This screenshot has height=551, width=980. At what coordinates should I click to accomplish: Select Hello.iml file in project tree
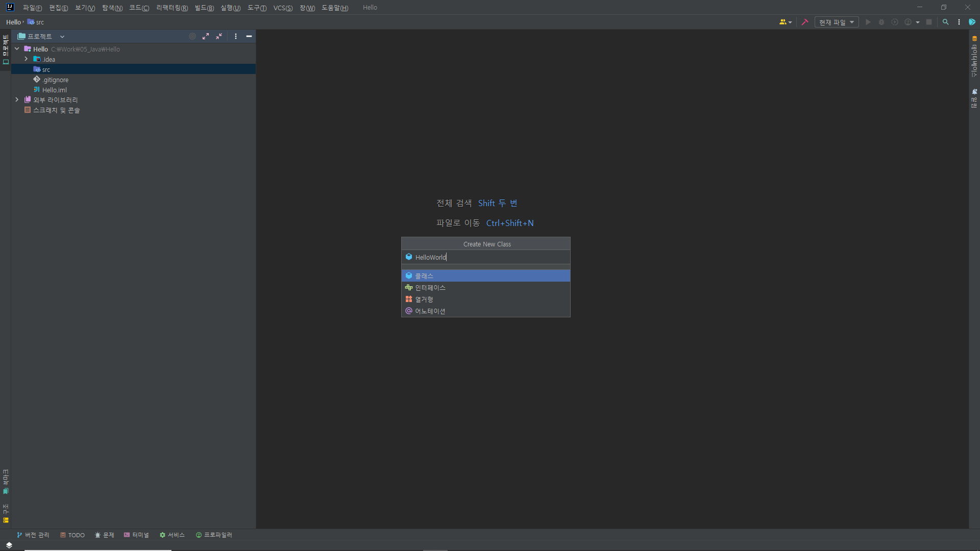(x=54, y=90)
